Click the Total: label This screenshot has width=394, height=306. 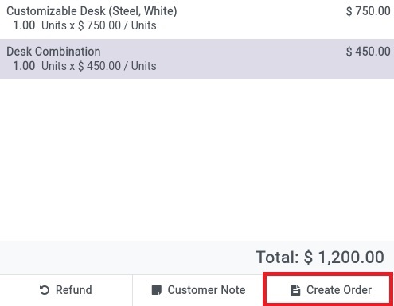tap(277, 257)
